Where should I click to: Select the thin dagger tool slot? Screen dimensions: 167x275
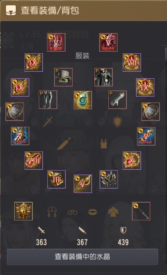coord(141,211)
